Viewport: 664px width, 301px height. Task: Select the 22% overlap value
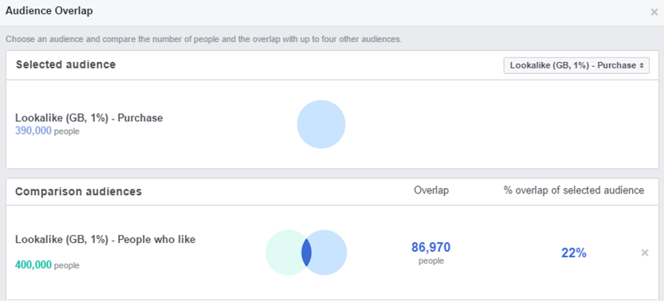click(574, 253)
